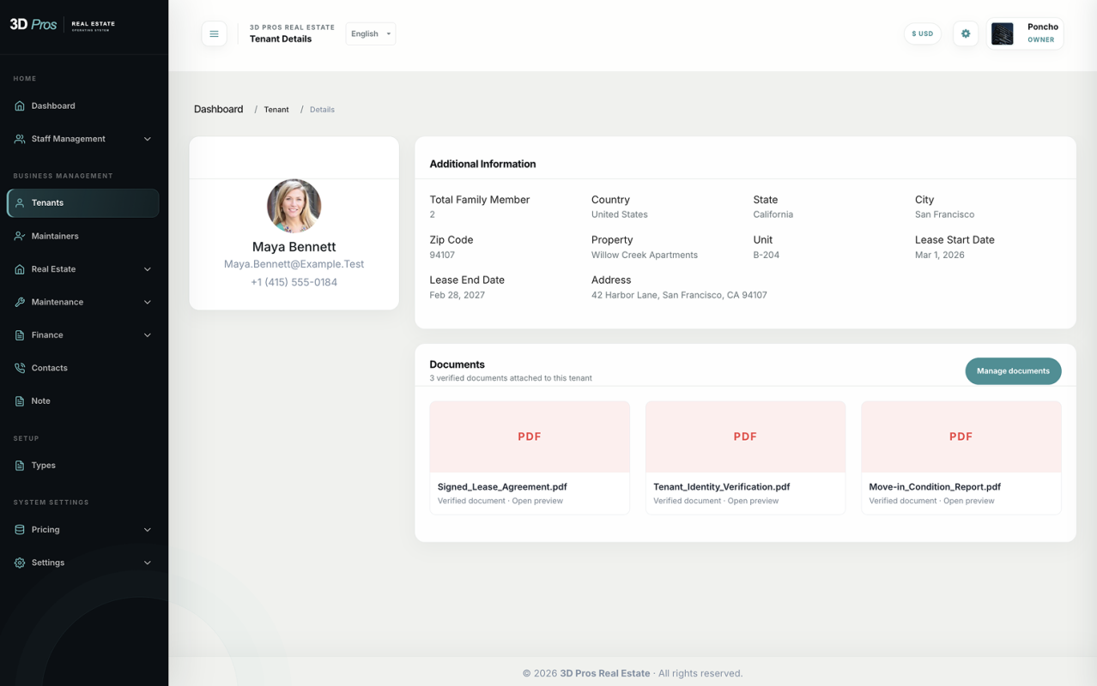Click the Manage documents button

click(1013, 371)
